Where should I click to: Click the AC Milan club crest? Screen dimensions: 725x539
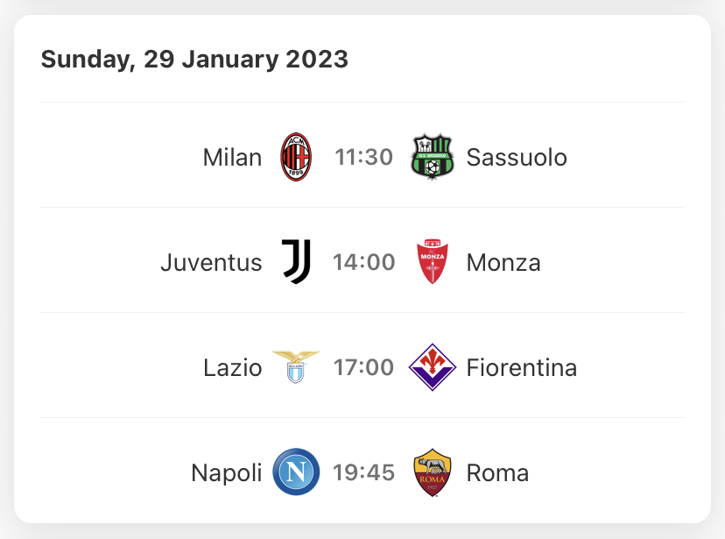coord(296,157)
